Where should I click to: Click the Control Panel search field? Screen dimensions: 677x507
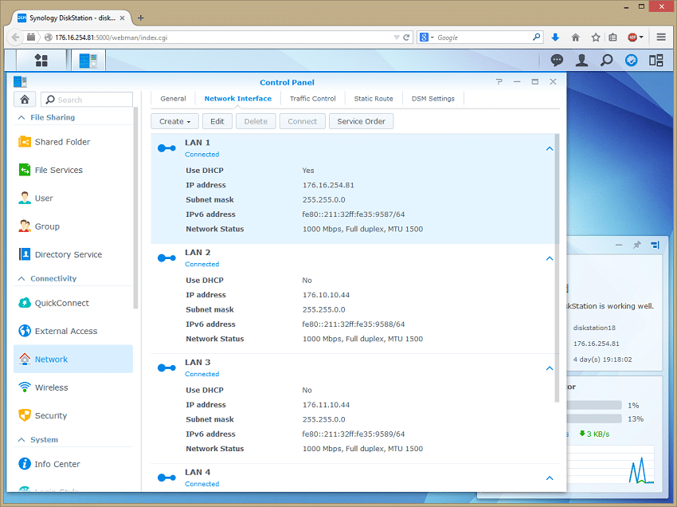[87, 100]
